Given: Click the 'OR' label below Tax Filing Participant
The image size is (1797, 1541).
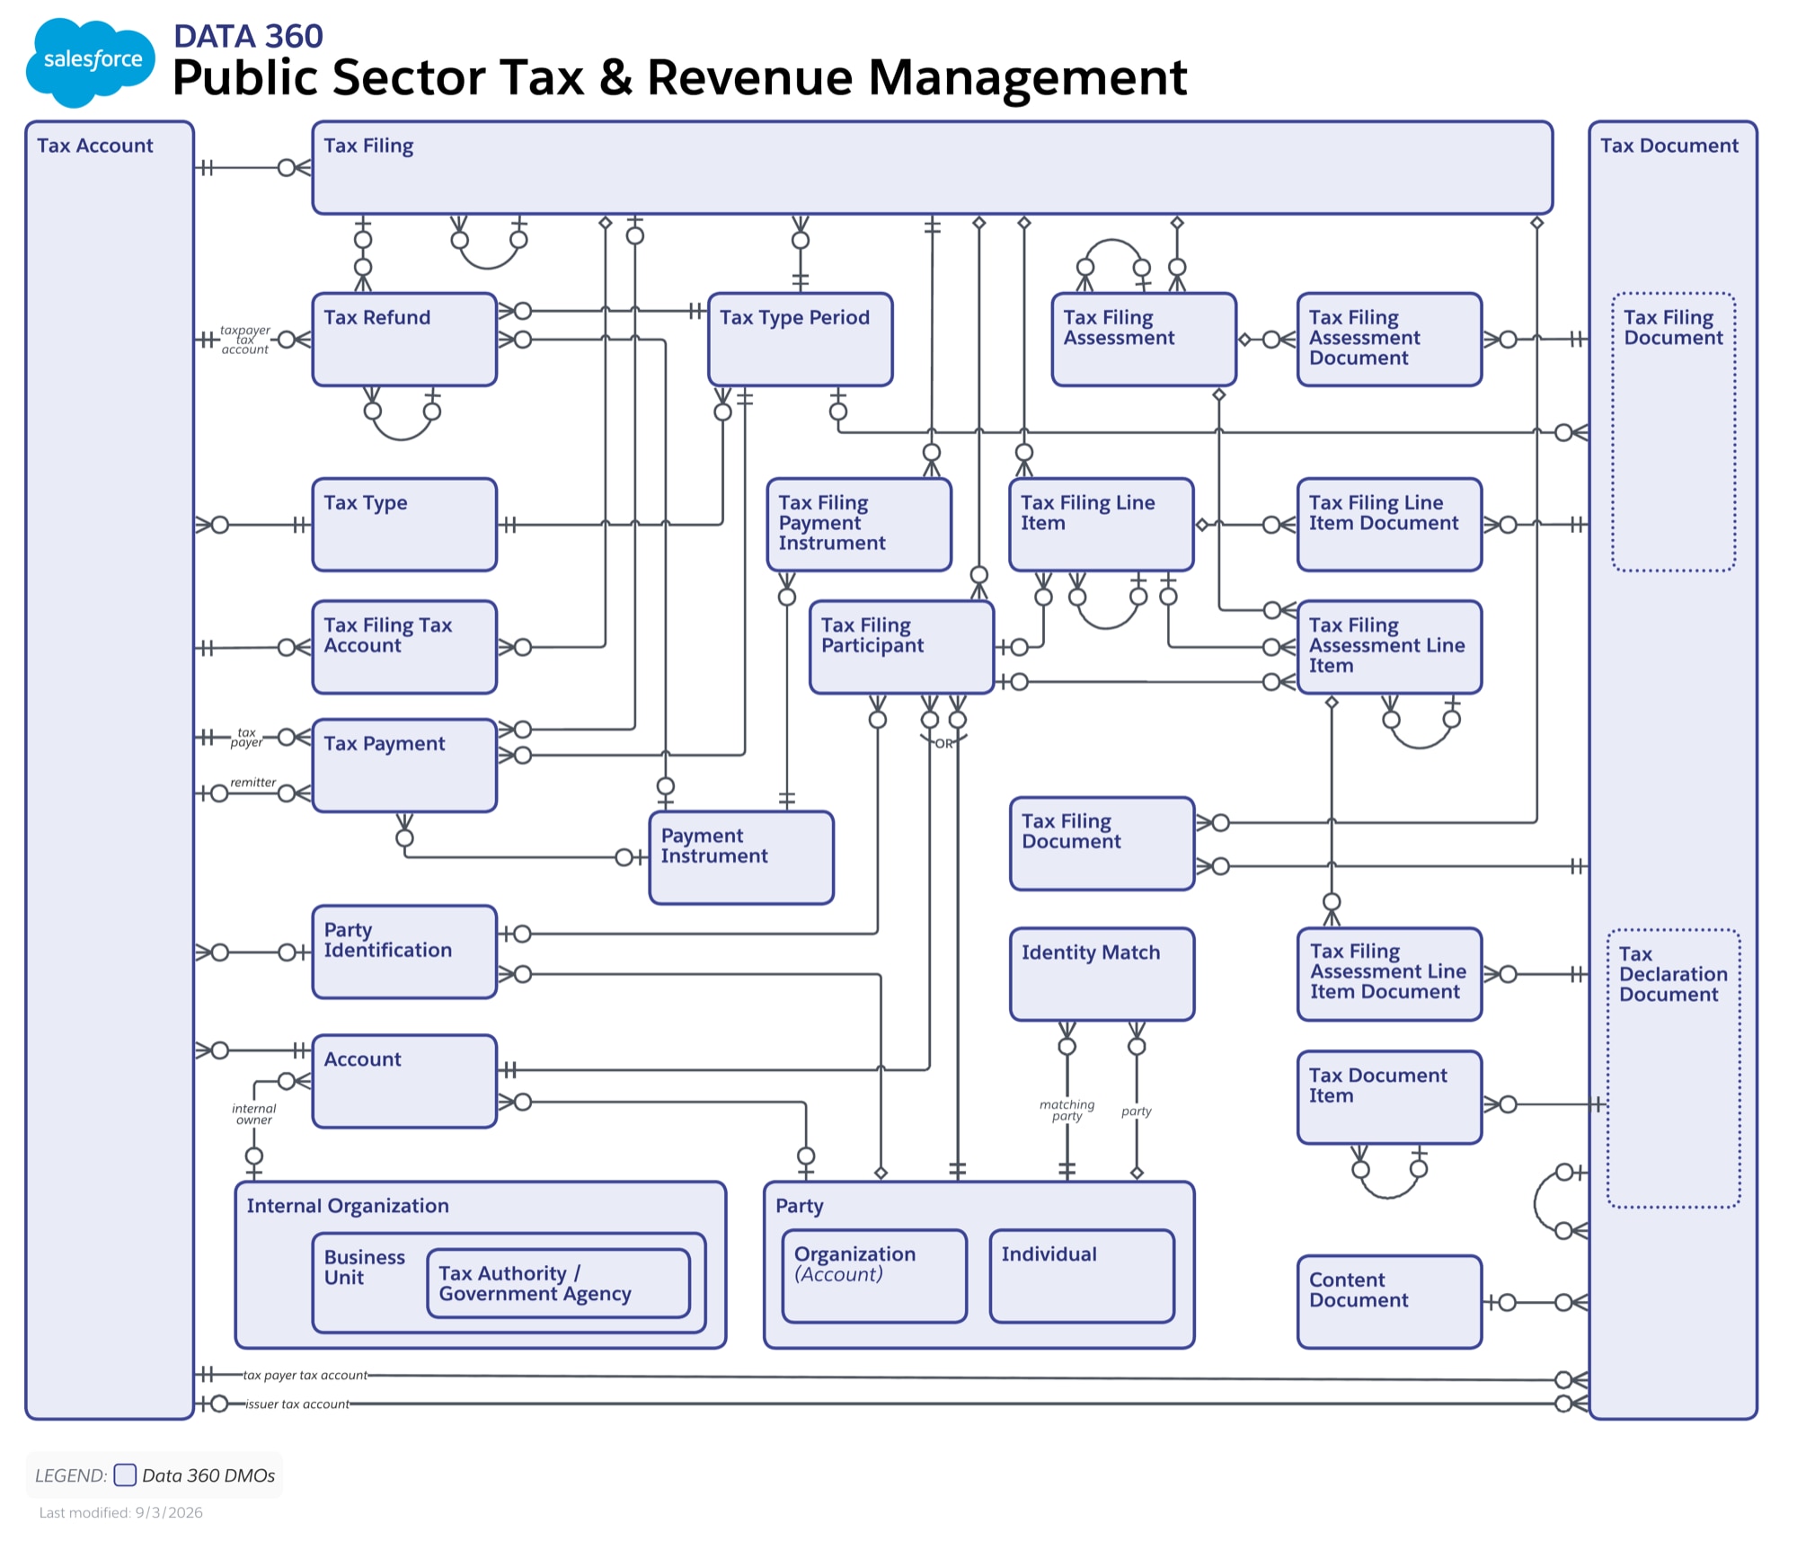Looking at the screenshot, I should [x=943, y=743].
